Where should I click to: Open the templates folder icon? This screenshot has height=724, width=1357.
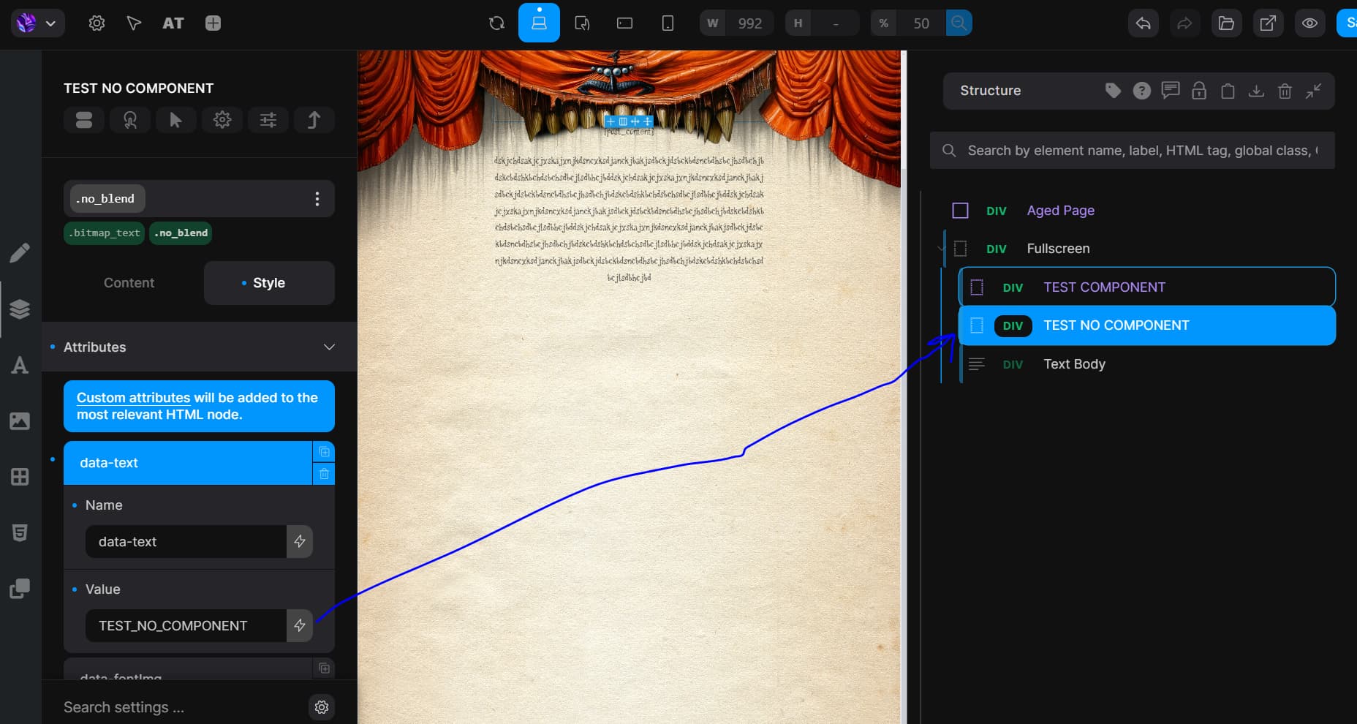1226,23
